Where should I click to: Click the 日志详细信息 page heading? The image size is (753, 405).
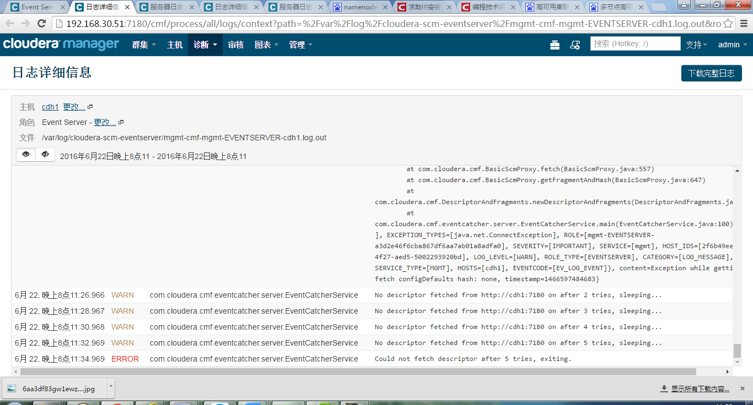tap(52, 72)
